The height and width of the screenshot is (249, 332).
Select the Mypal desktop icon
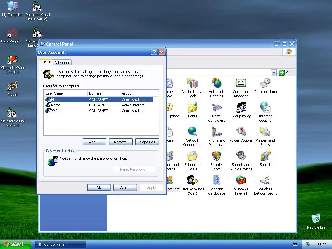point(13,89)
